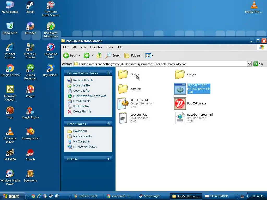Collapse the File and Folder Tasks panel

pos(108,73)
